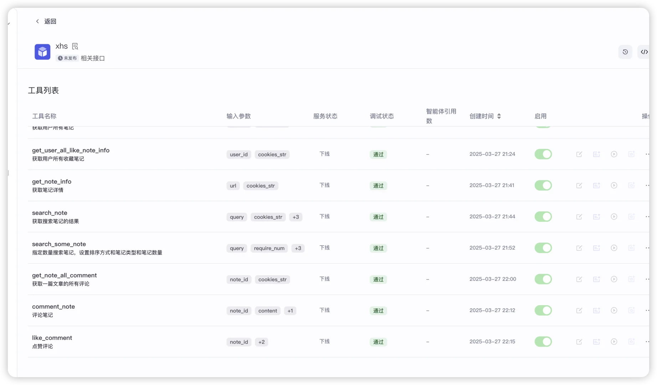Sort tools by 创建时间 using the sort arrows

499,116
